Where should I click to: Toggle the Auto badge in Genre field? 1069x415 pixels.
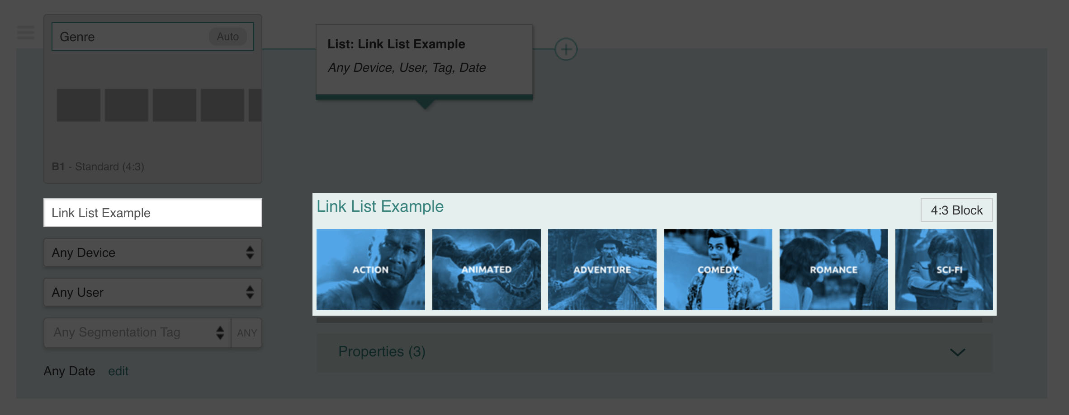click(x=227, y=37)
